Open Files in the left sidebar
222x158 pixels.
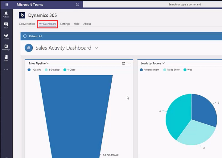click(x=6, y=58)
